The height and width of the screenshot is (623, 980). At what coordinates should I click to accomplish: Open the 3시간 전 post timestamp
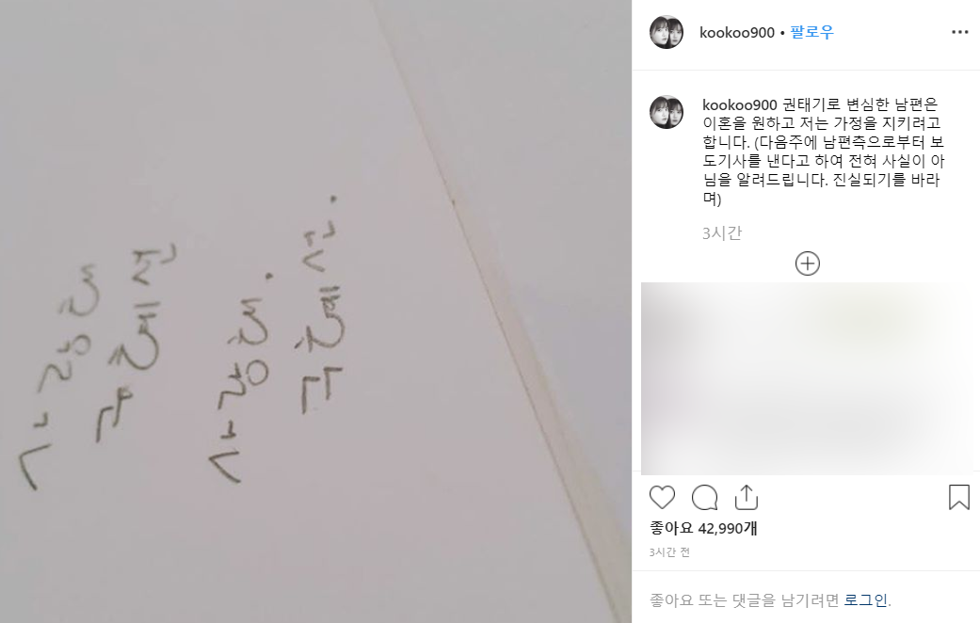(x=669, y=552)
